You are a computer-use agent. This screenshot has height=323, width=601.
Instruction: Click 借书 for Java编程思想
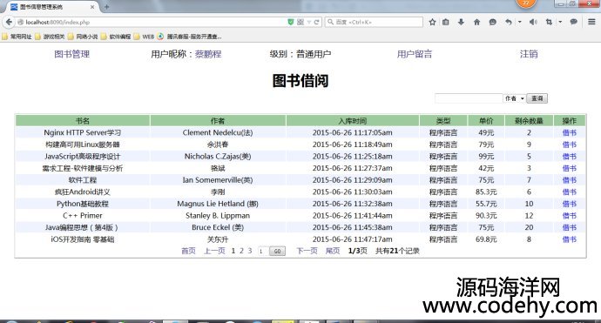click(x=569, y=227)
